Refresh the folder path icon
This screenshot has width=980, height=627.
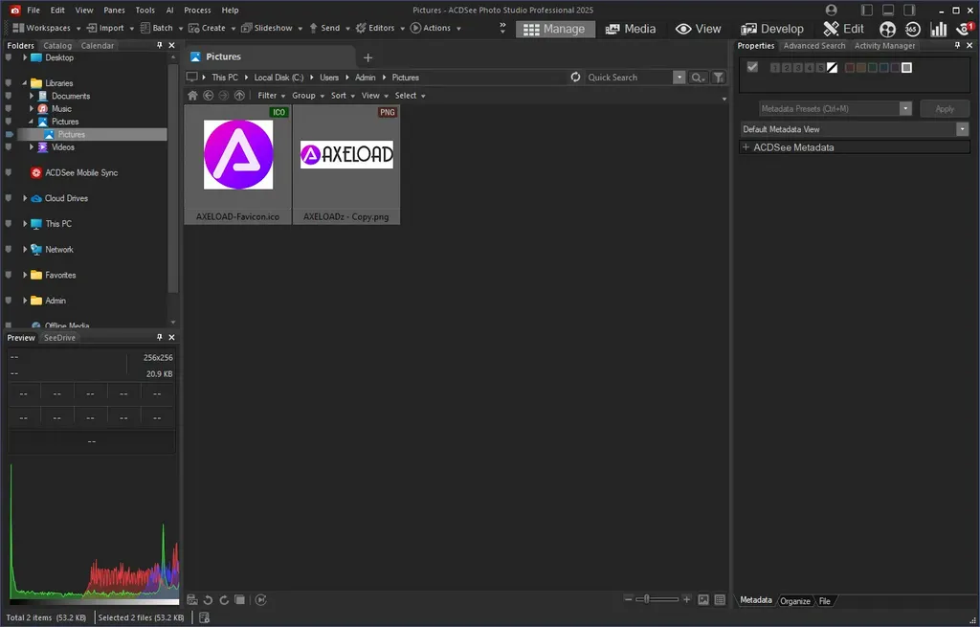click(575, 77)
